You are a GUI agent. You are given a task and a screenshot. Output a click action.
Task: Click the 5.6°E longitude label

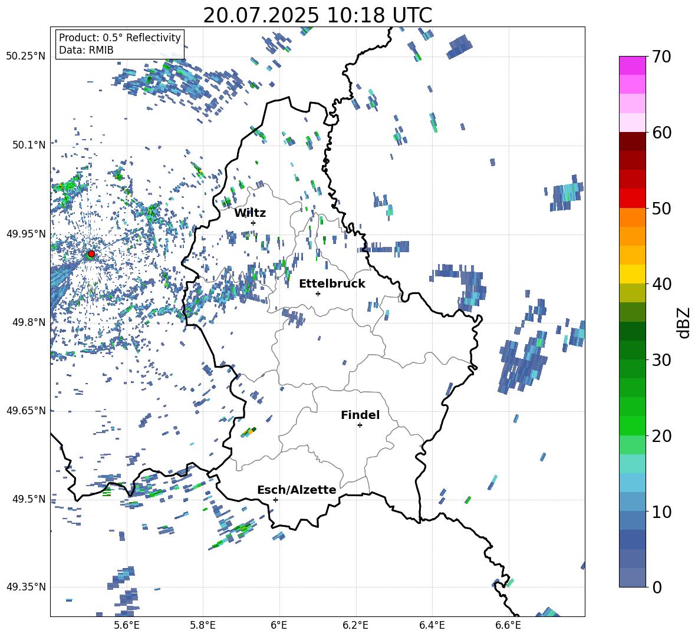(126, 625)
